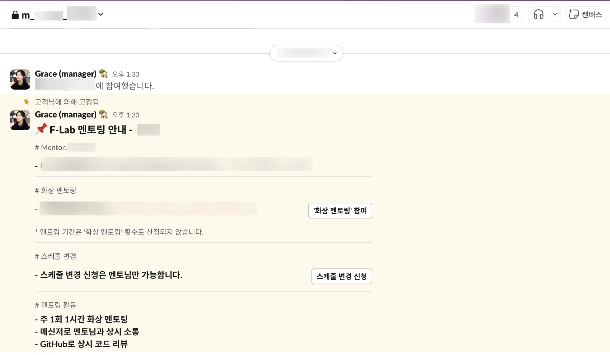Open the 캔버스 canvas button
Screen dimensions: 610x355
[x=586, y=14]
